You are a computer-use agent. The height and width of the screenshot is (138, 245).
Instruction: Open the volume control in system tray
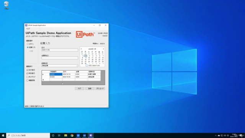(225, 135)
